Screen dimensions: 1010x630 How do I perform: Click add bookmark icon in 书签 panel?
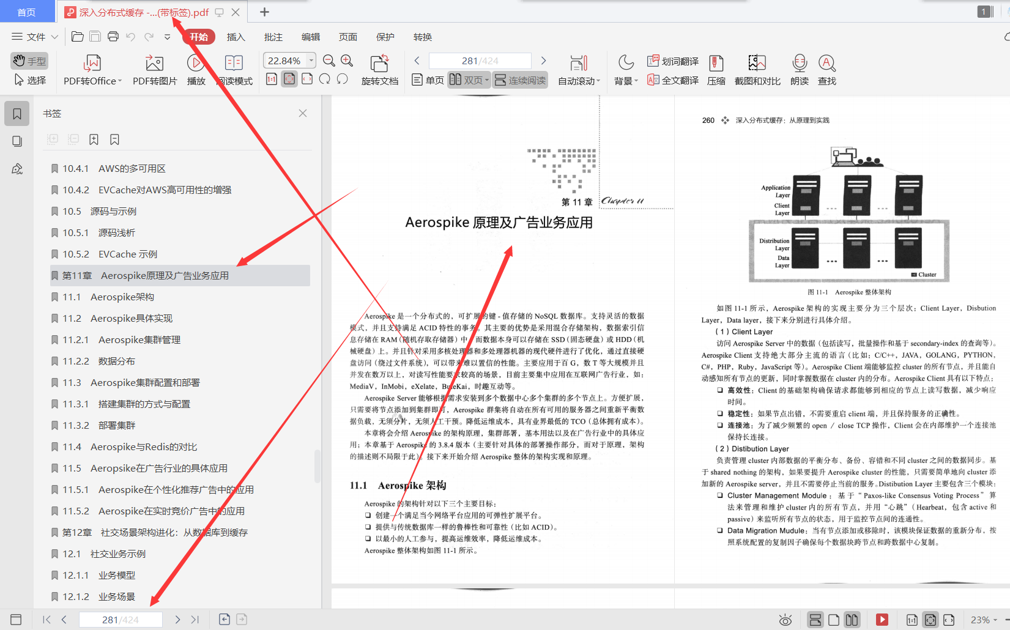click(x=94, y=139)
